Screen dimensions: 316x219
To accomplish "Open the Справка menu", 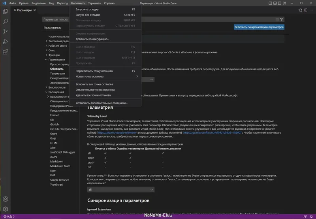I will click(109, 3).
